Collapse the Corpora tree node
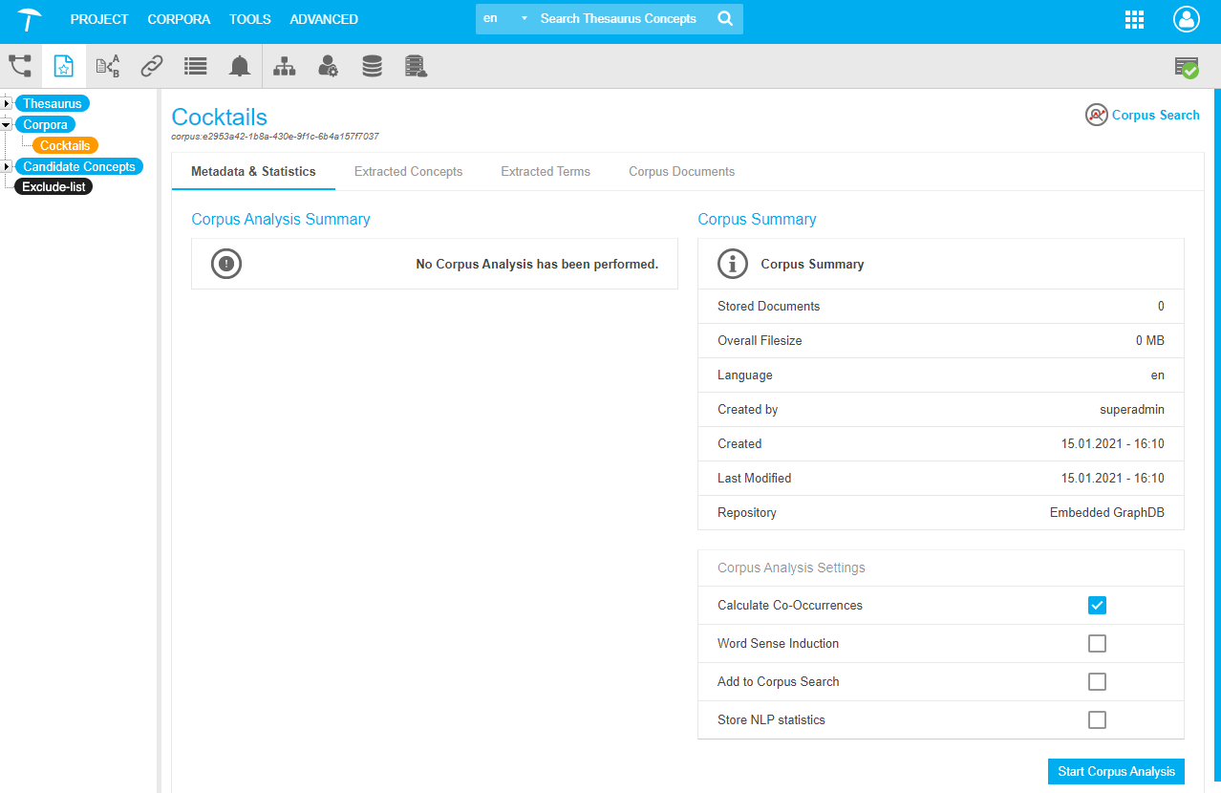The width and height of the screenshot is (1221, 793). point(7,124)
